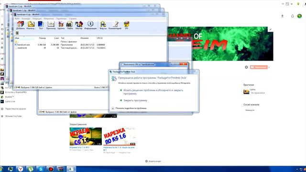Open the Операции menu in WinRAR

[37, 19]
